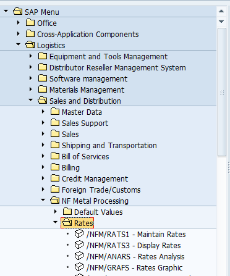Select the SAP Menu label
The width and height of the screenshot is (230, 276).
42,12
